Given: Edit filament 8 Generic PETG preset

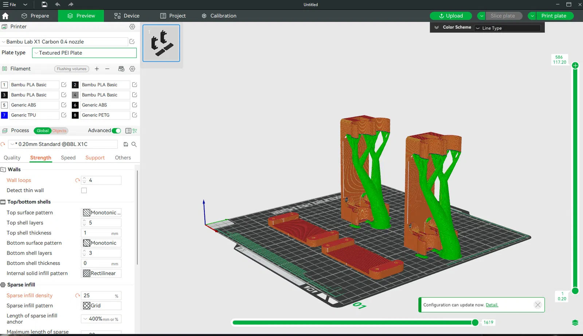Looking at the screenshot, I should point(134,115).
